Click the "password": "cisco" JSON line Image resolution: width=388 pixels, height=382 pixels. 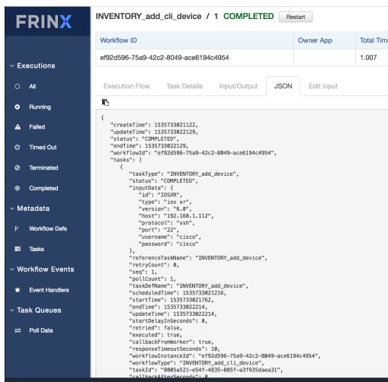pos(168,244)
